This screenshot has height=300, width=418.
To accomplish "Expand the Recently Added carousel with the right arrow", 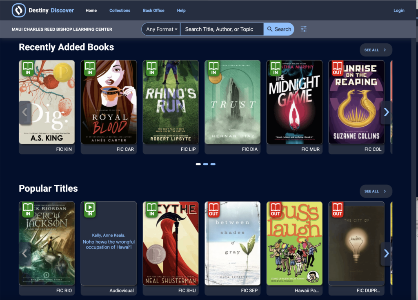I will pos(386,112).
